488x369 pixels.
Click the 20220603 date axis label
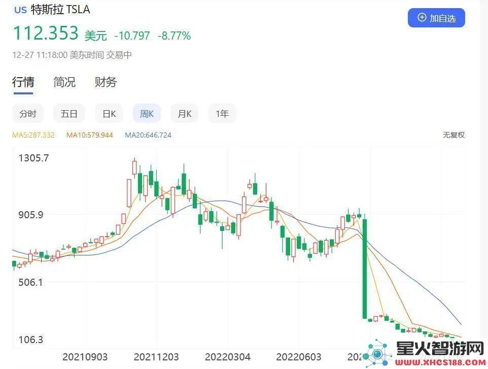point(298,357)
